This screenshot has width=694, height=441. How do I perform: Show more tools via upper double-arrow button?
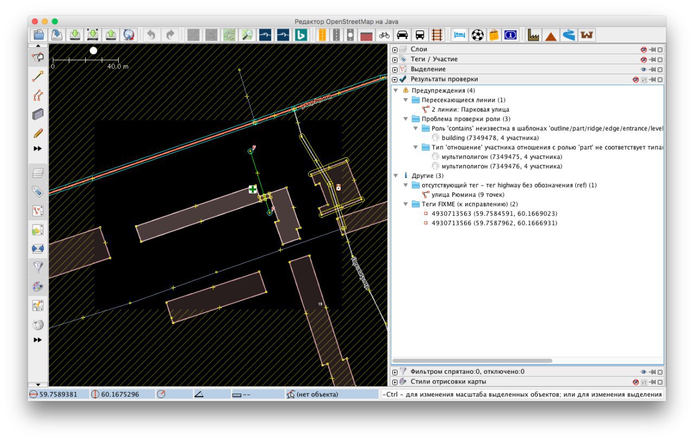pyautogui.click(x=38, y=149)
